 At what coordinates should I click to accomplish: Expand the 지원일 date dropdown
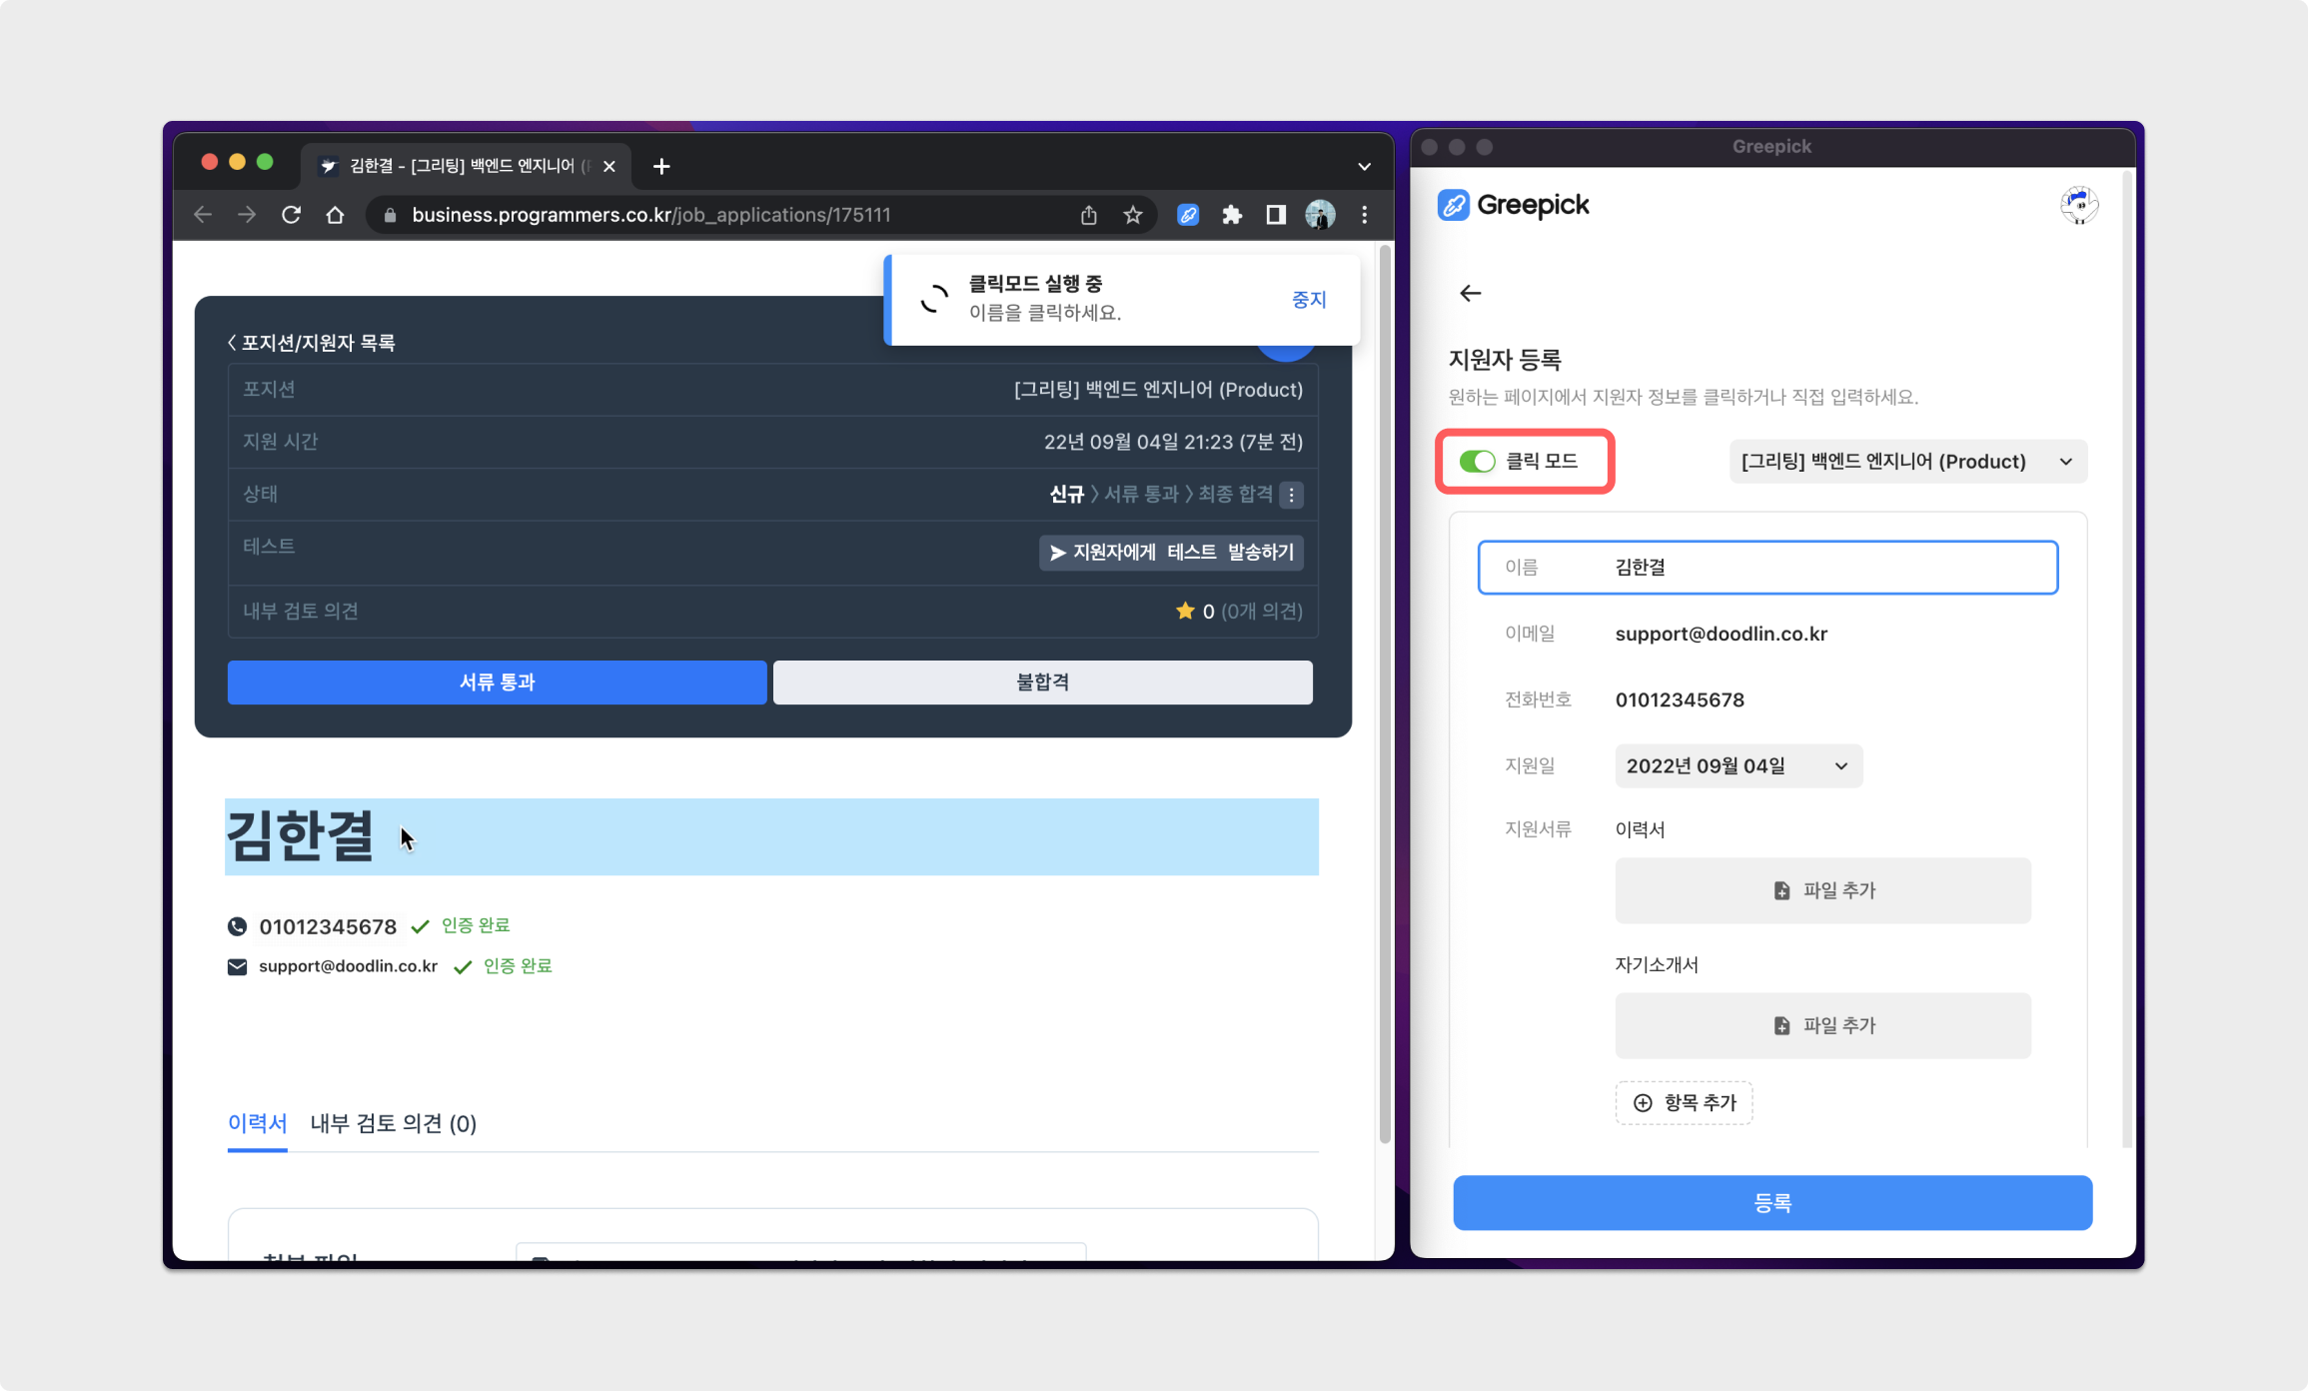coord(1737,766)
